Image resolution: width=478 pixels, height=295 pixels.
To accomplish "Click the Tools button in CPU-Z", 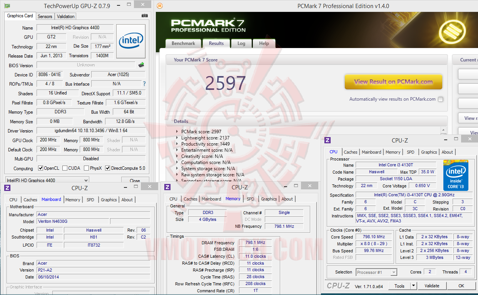I will click(x=399, y=286).
